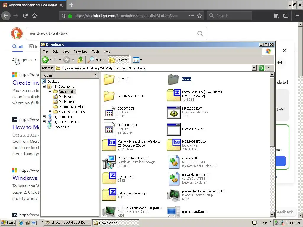This screenshot has height=227, width=303.
Task: Open the Firefox hamburger menu
Action: point(297,16)
